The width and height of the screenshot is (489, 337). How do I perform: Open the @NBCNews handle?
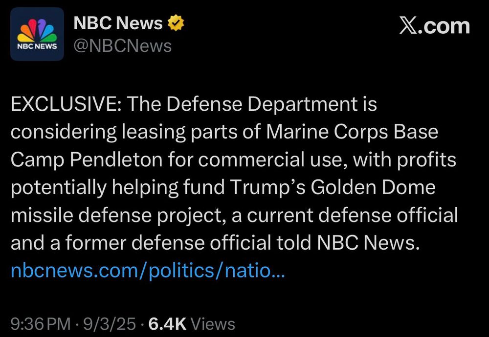tap(122, 46)
